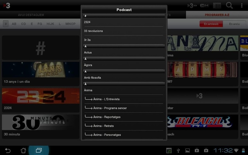Select the FG letter filter
This screenshot has width=248, height=155.
click(x=40, y=24)
